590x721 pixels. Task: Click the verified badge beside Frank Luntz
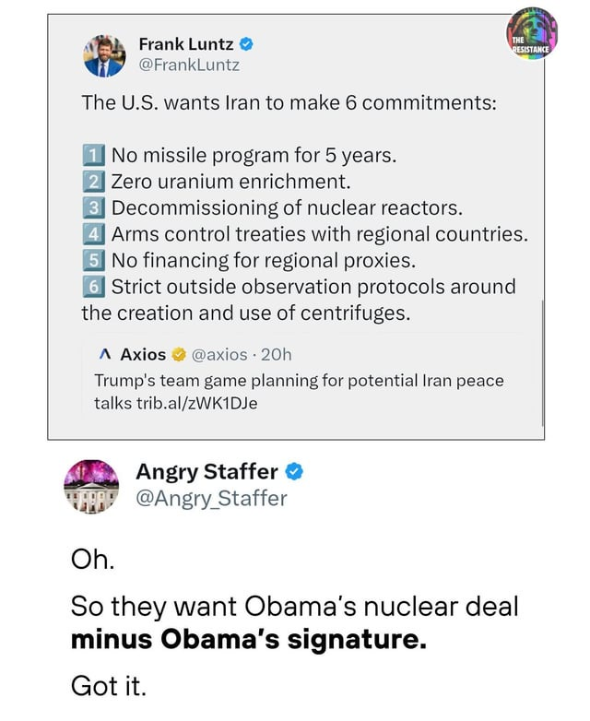(246, 43)
